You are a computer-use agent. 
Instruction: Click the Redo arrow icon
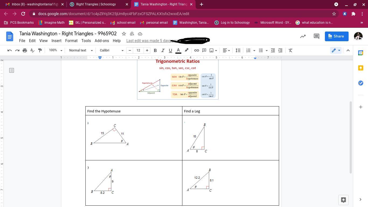click(x=17, y=50)
